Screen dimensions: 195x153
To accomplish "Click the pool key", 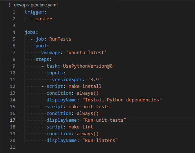I will (x=41, y=46).
